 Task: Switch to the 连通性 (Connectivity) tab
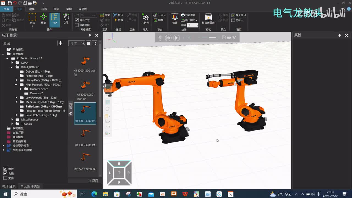82,9
